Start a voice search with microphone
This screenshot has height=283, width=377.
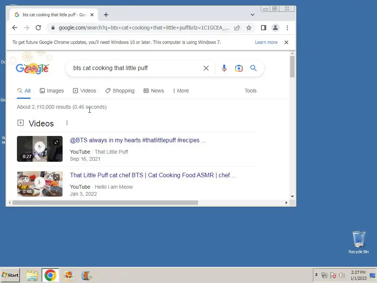point(224,68)
